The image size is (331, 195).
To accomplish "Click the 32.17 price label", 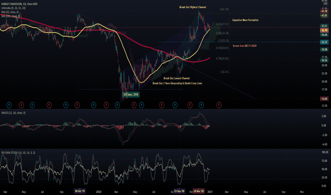I will 324,42.
